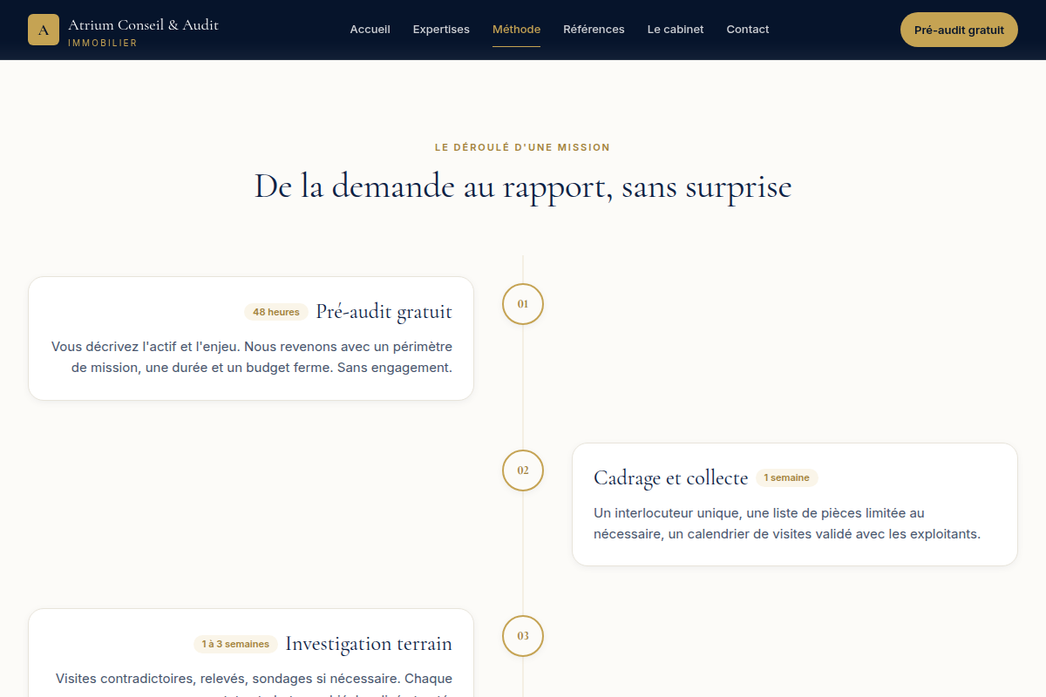The image size is (1046, 697).
Task: Open the Contact navigation item
Action: click(x=748, y=30)
